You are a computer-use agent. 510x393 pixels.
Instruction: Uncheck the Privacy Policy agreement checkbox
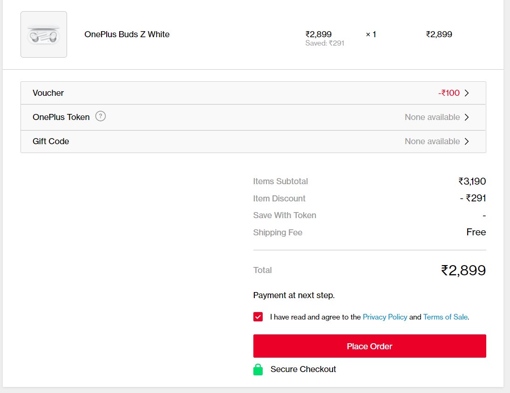[258, 317]
